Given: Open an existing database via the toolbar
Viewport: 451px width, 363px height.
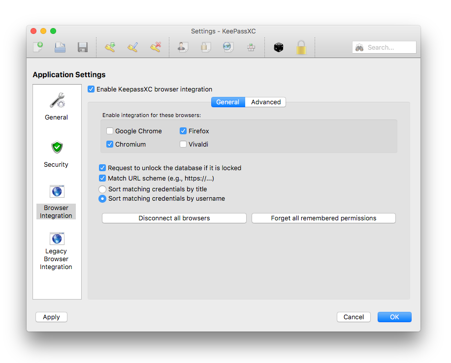Looking at the screenshot, I should [60, 47].
